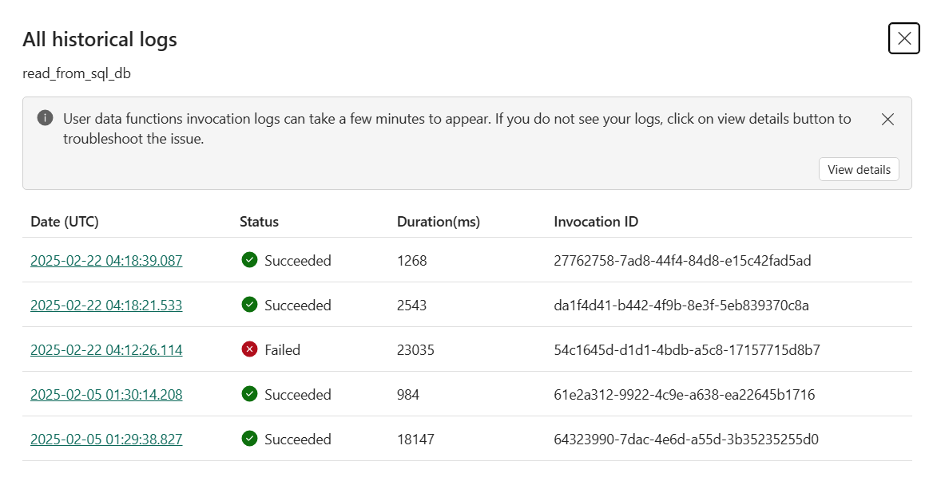Open the 2025-02-05 01:30:14.208 log entry
The image size is (933, 481).
[x=106, y=395]
